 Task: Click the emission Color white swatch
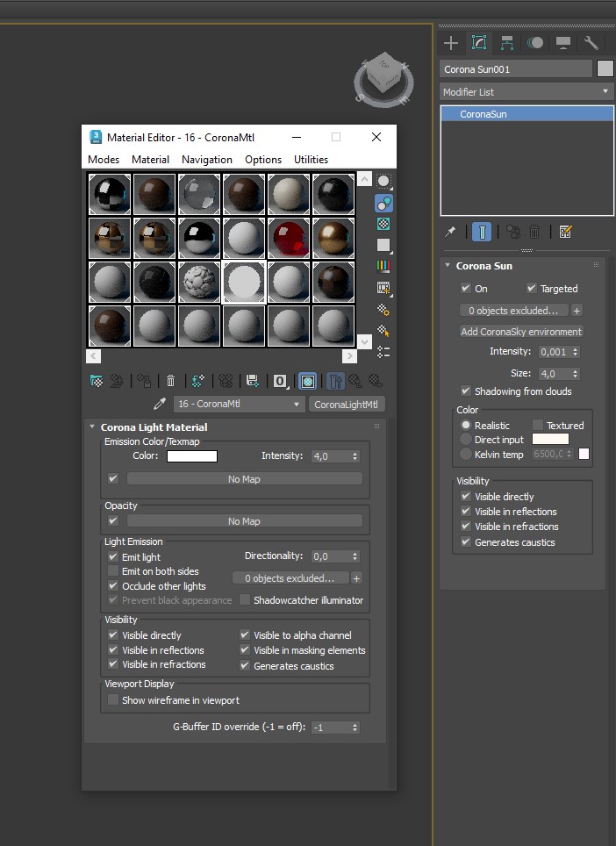click(192, 456)
